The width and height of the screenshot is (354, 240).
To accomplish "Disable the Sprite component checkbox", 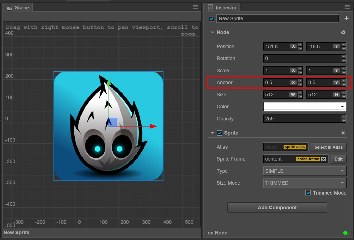I will [219, 133].
